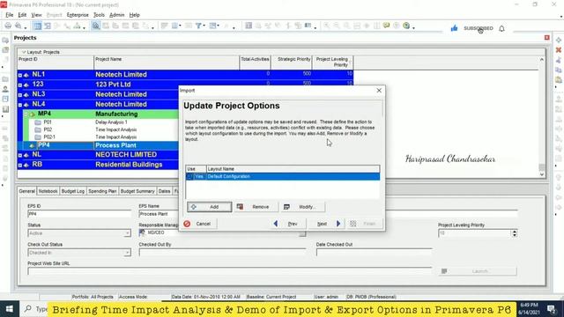
Task: Switch to the Dates tab
Action: [165, 191]
